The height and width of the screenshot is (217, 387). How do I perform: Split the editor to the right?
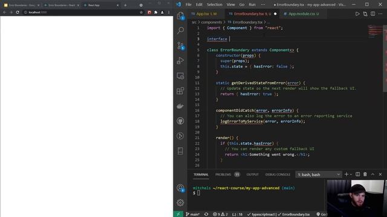coord(372,14)
